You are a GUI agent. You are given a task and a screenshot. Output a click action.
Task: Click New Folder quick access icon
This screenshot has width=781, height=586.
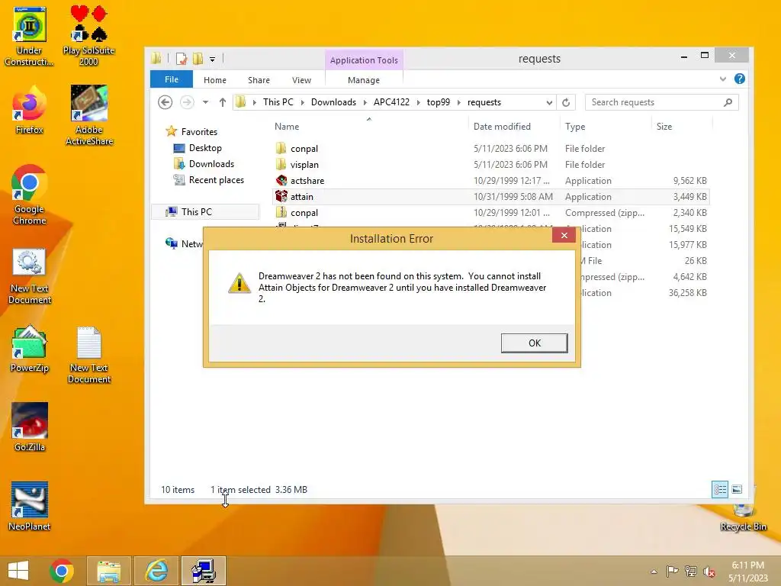[198, 59]
